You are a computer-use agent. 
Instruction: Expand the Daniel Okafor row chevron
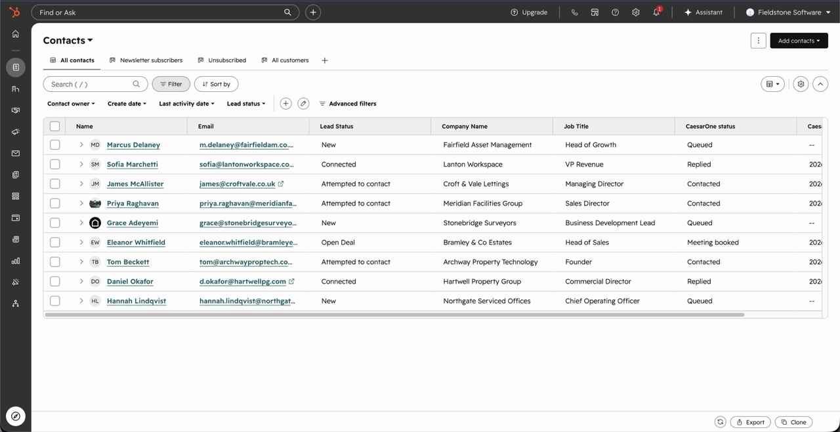tap(81, 281)
